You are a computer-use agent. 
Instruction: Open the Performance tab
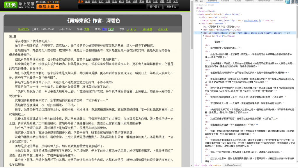[x=264, y=1]
